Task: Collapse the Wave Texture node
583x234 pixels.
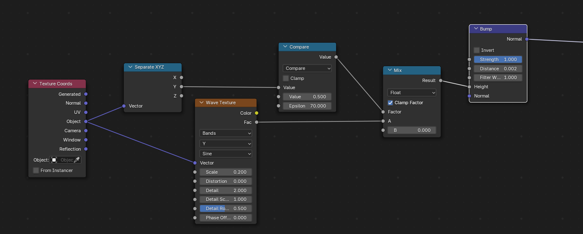Action: 201,103
